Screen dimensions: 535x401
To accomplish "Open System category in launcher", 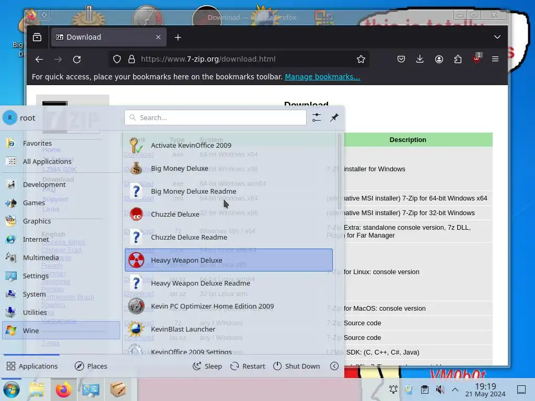I will [61, 294].
